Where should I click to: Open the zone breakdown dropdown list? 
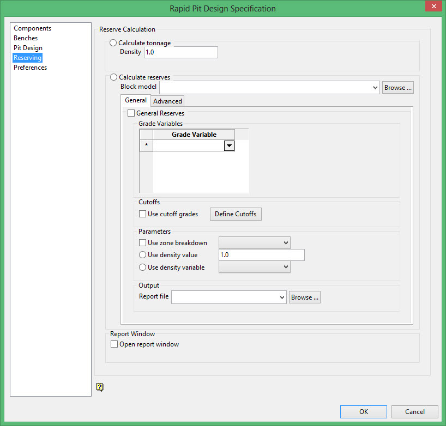click(x=286, y=243)
